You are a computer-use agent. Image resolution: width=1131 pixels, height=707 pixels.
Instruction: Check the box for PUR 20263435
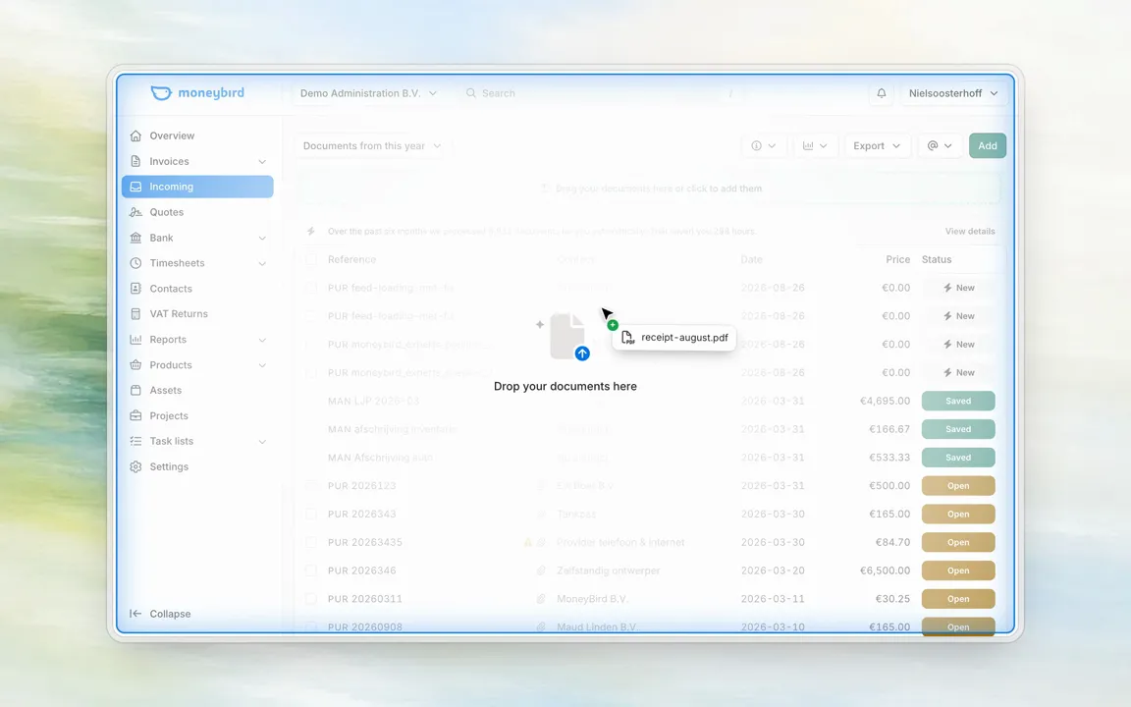[x=311, y=542]
